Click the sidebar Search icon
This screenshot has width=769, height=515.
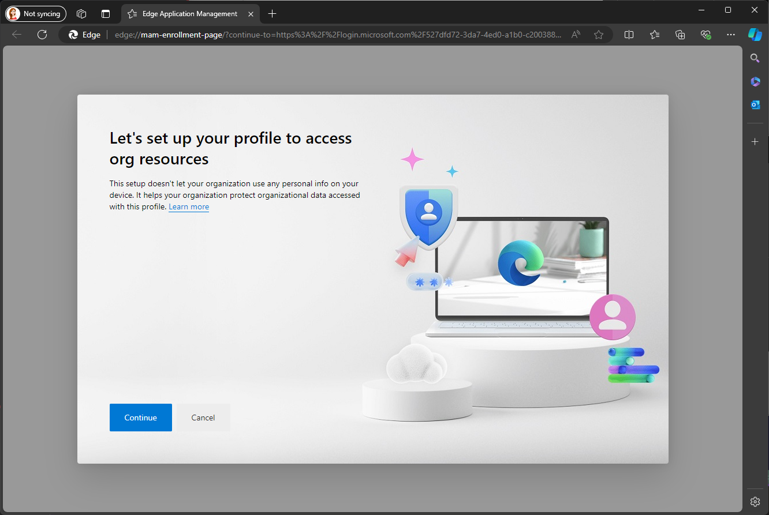pos(755,58)
